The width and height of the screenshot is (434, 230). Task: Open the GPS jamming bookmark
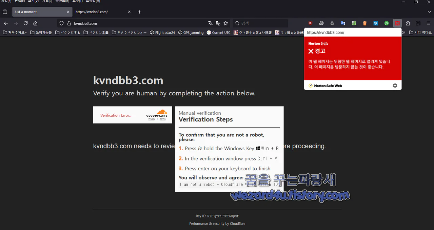pos(191,33)
